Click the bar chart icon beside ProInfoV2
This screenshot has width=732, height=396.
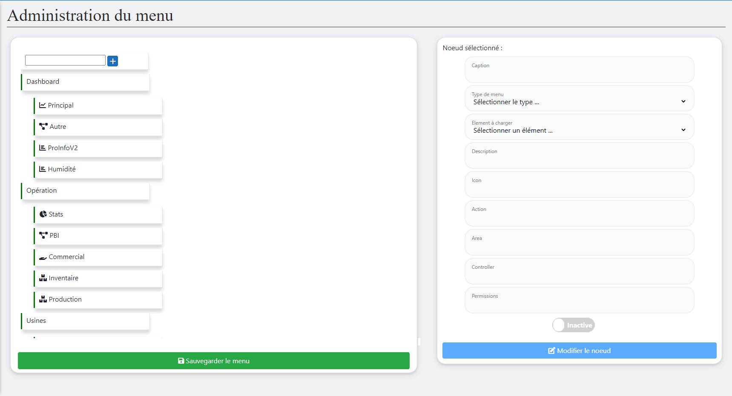coord(43,148)
